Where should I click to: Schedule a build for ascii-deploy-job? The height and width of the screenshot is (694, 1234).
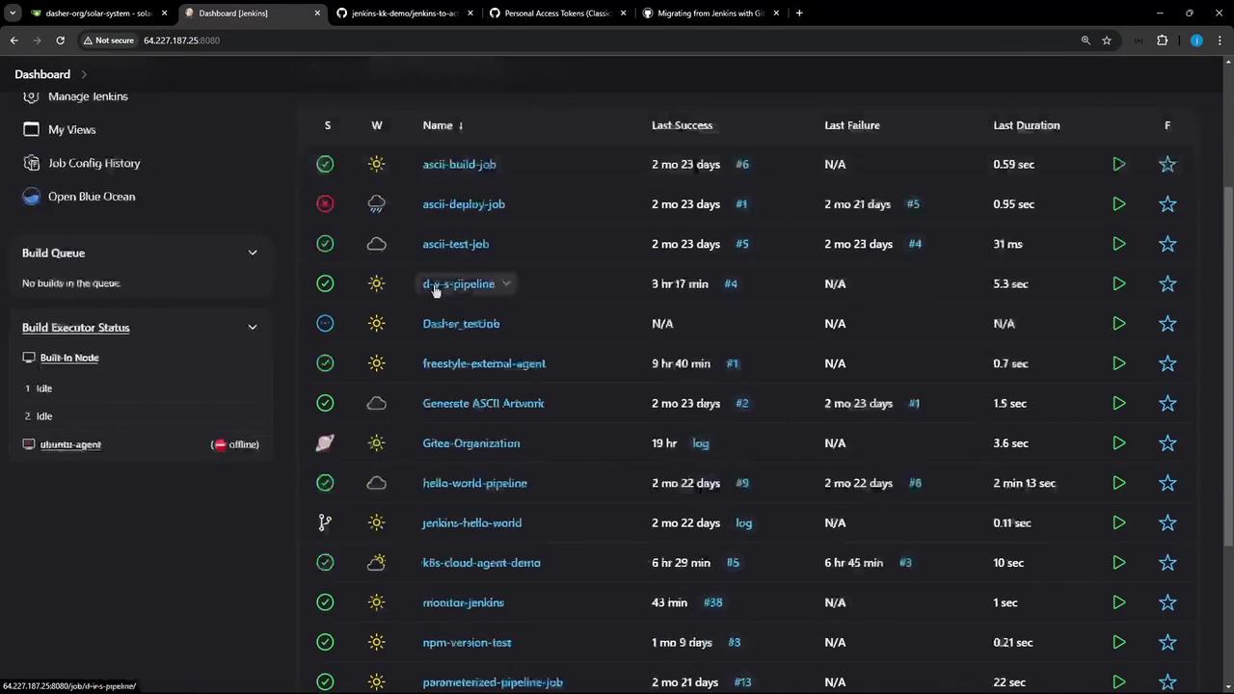1118,204
